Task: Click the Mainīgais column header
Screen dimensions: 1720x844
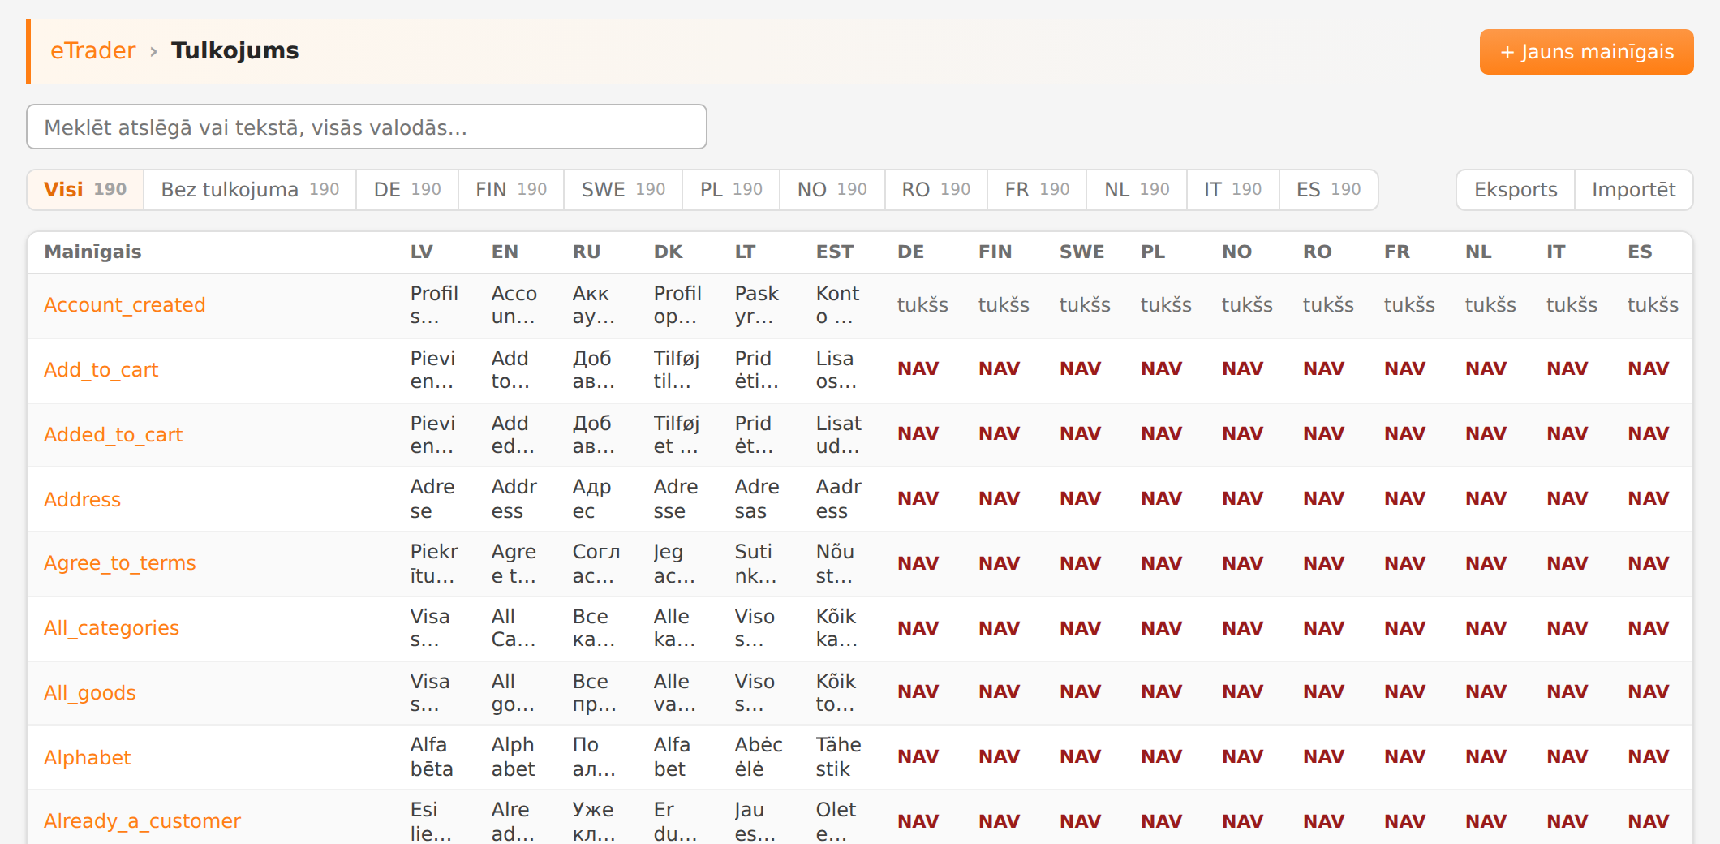Action: [x=93, y=252]
